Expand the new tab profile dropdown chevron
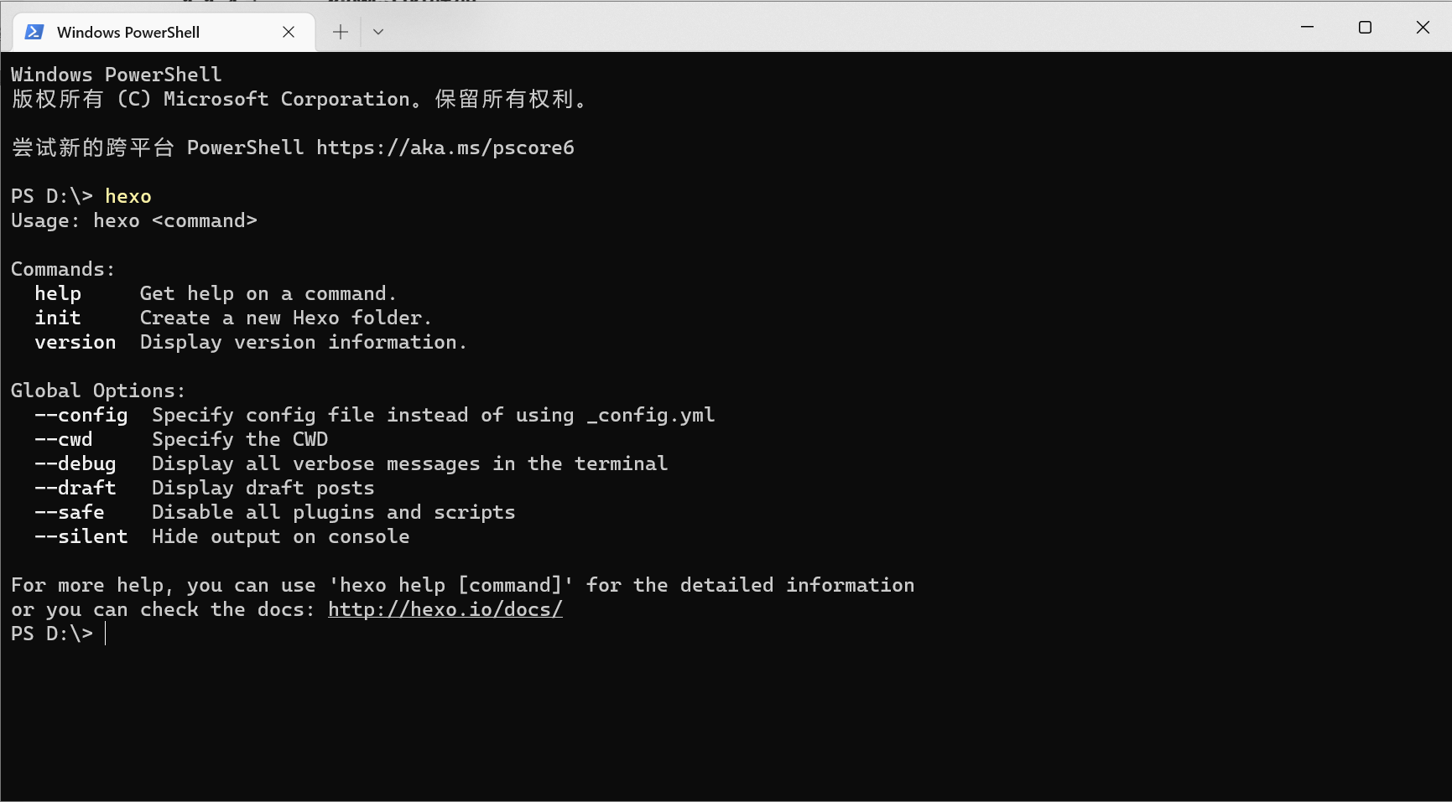The height and width of the screenshot is (802, 1452). tap(378, 32)
